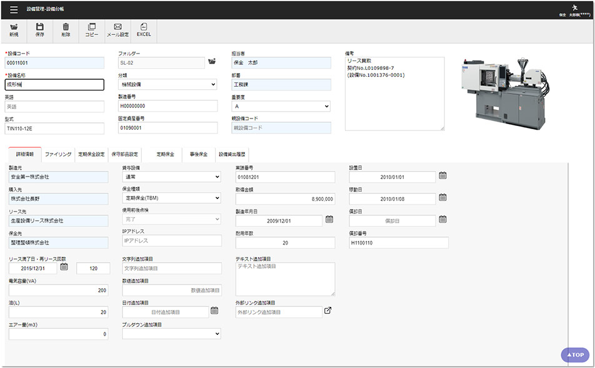Click the 部署 field containing 工務課
Viewport: 595px width, 368px height.
coord(281,84)
